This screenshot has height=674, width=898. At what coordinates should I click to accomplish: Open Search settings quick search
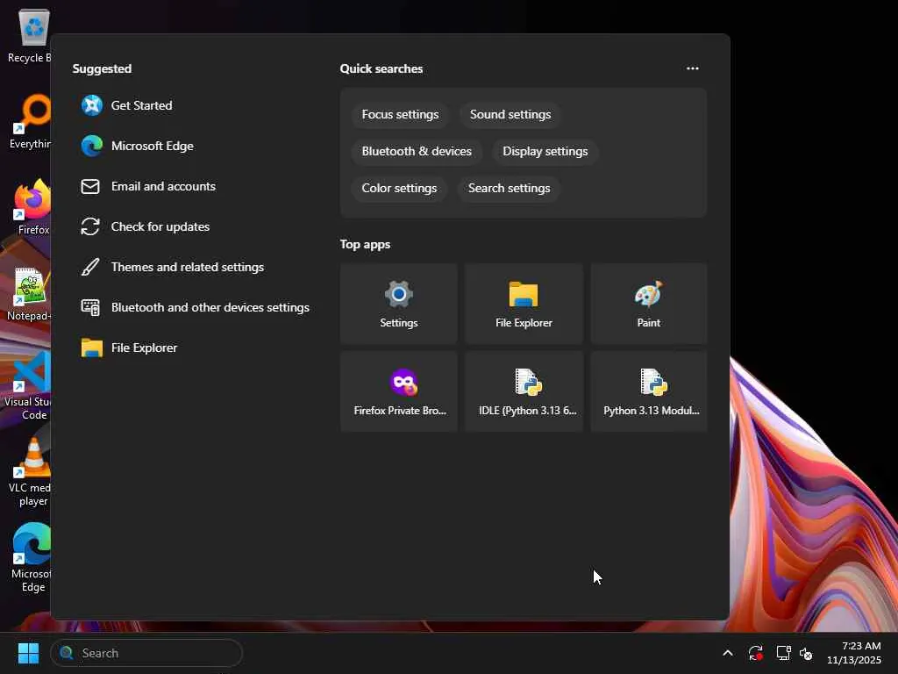(510, 188)
